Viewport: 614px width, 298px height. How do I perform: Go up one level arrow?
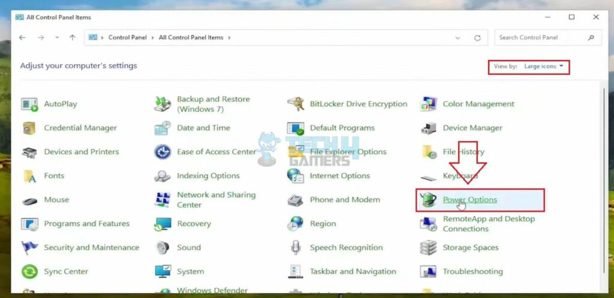(x=73, y=38)
